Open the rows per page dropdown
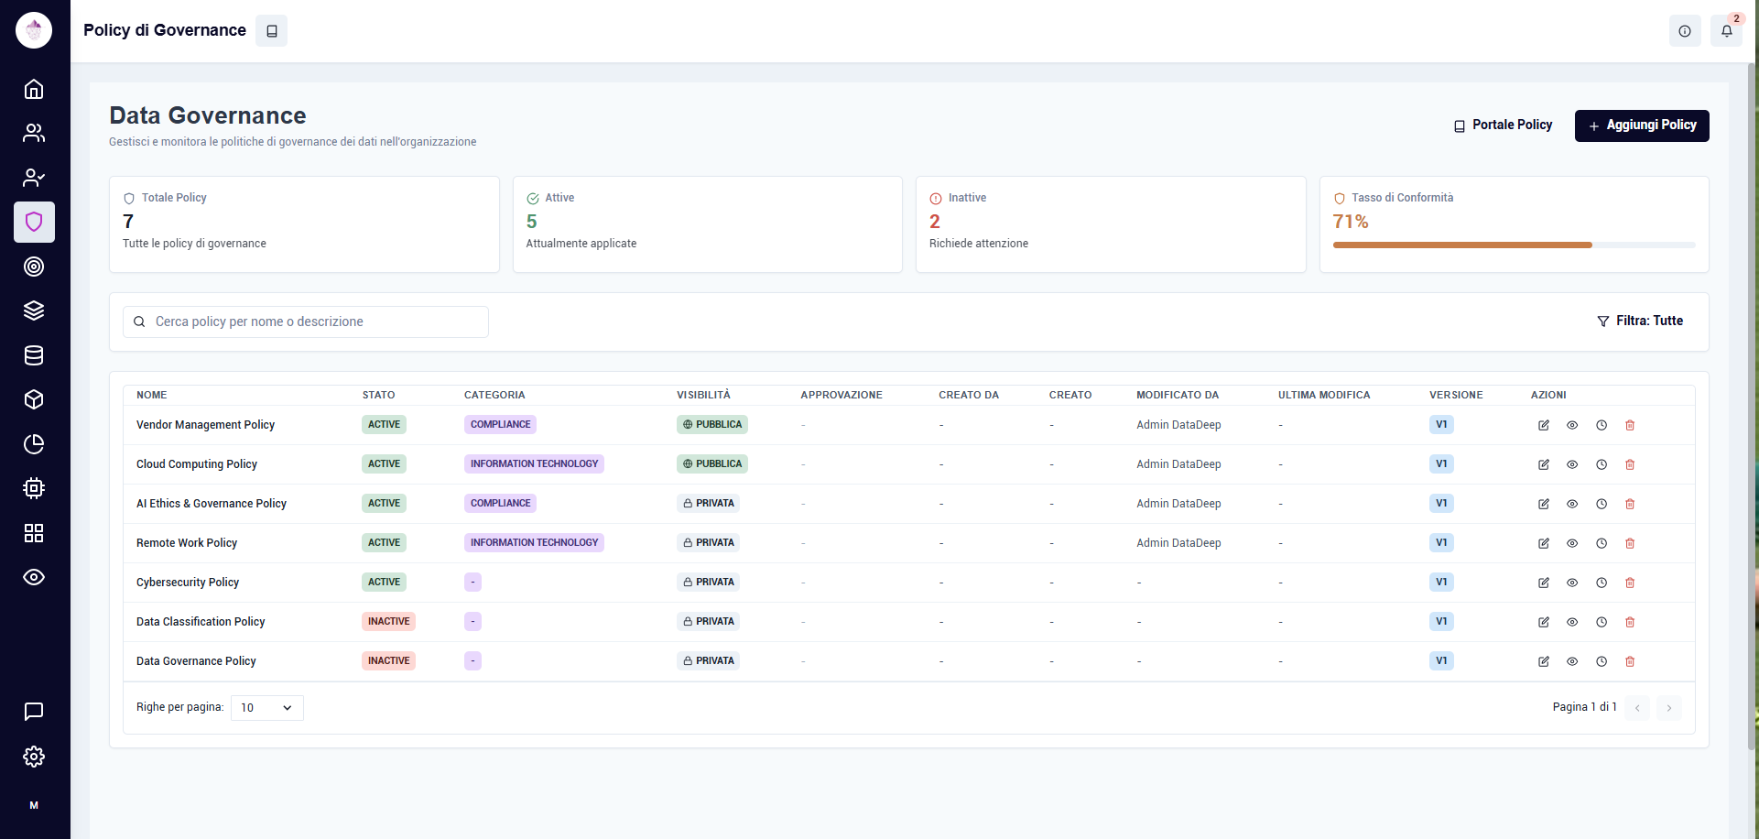The width and height of the screenshot is (1759, 839). click(x=266, y=707)
